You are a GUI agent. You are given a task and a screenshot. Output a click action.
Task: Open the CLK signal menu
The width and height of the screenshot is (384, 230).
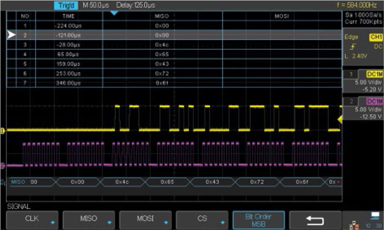32,220
